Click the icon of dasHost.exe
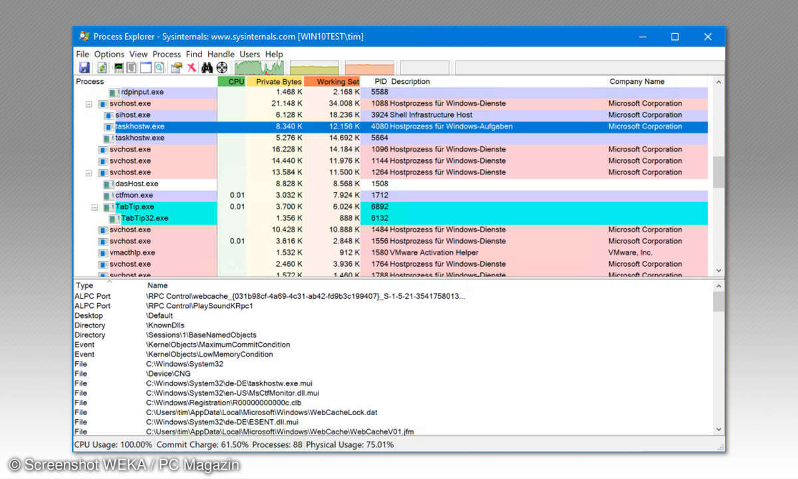Image resolution: width=798 pixels, height=479 pixels. 109,184
